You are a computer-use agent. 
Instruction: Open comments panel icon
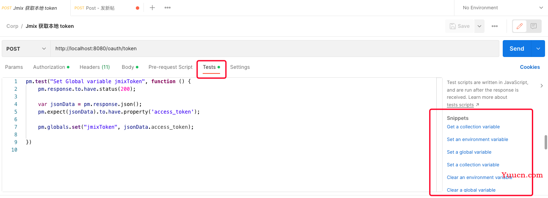pyautogui.click(x=534, y=26)
